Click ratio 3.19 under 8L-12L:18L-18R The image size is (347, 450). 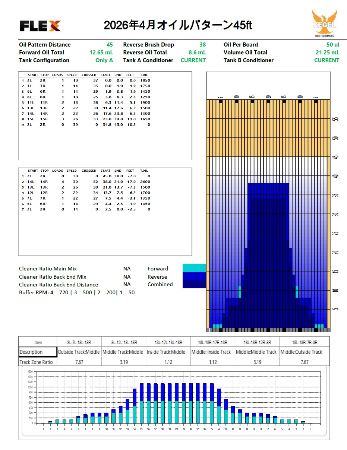click(x=123, y=362)
